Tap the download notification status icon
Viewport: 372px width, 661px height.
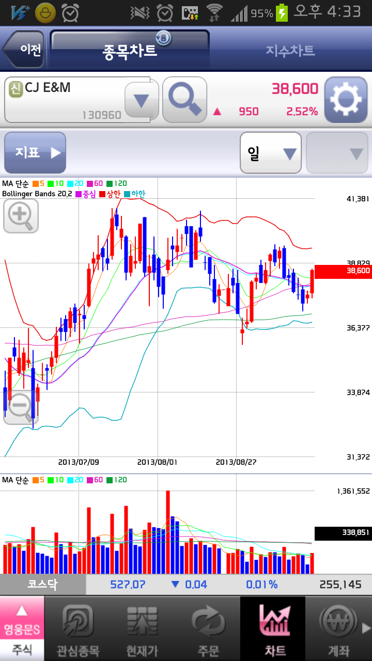coord(190,12)
